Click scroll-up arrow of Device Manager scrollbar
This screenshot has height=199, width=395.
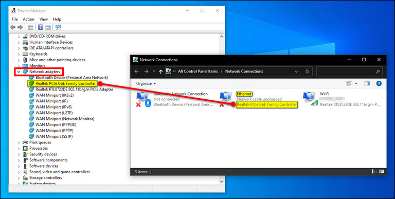222,37
